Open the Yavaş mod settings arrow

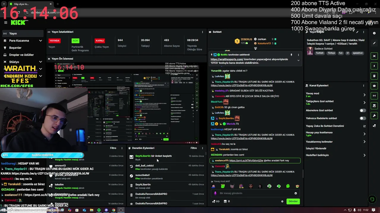click(x=365, y=95)
